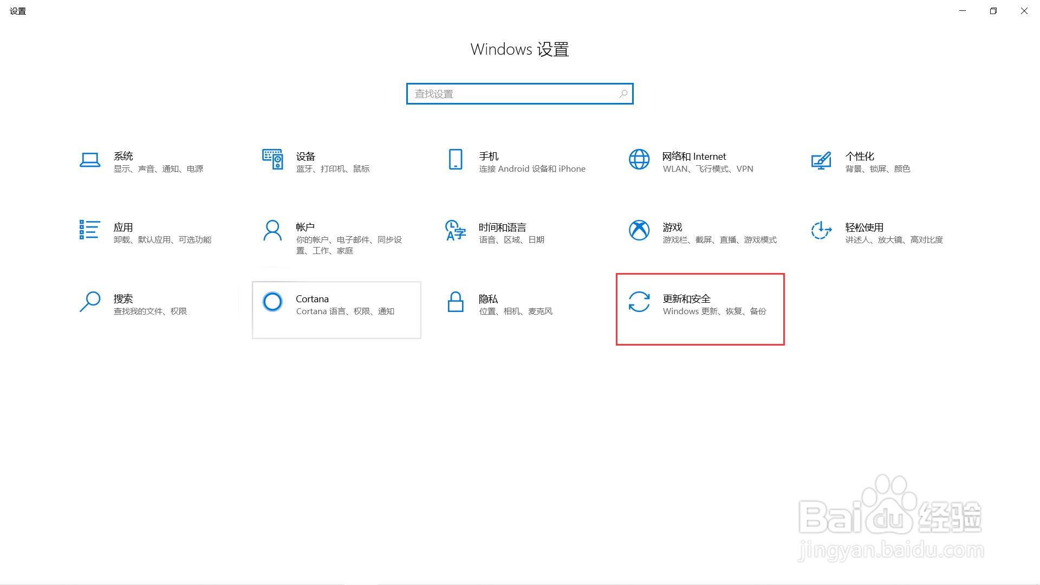Click the Search magnifier category icon
1040x585 pixels.
tap(90, 302)
